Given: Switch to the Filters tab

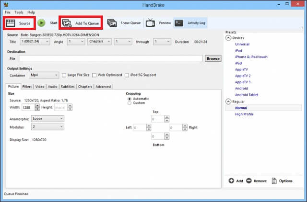Looking at the screenshot, I should pyautogui.click(x=27, y=87).
